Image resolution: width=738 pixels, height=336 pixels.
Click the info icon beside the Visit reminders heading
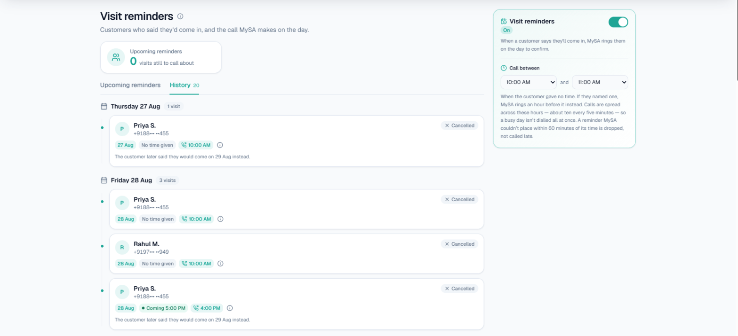(180, 16)
